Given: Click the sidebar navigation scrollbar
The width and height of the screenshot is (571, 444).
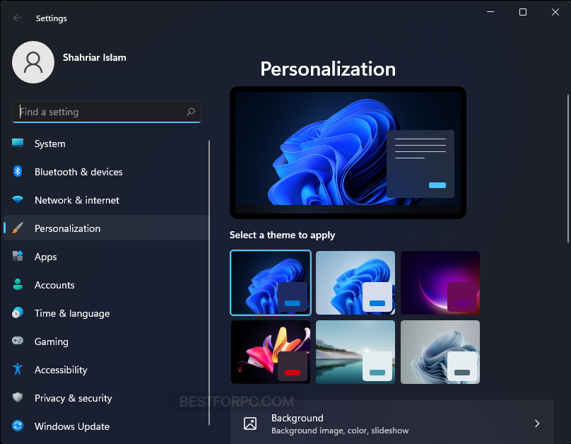Looking at the screenshot, I should click(209, 283).
